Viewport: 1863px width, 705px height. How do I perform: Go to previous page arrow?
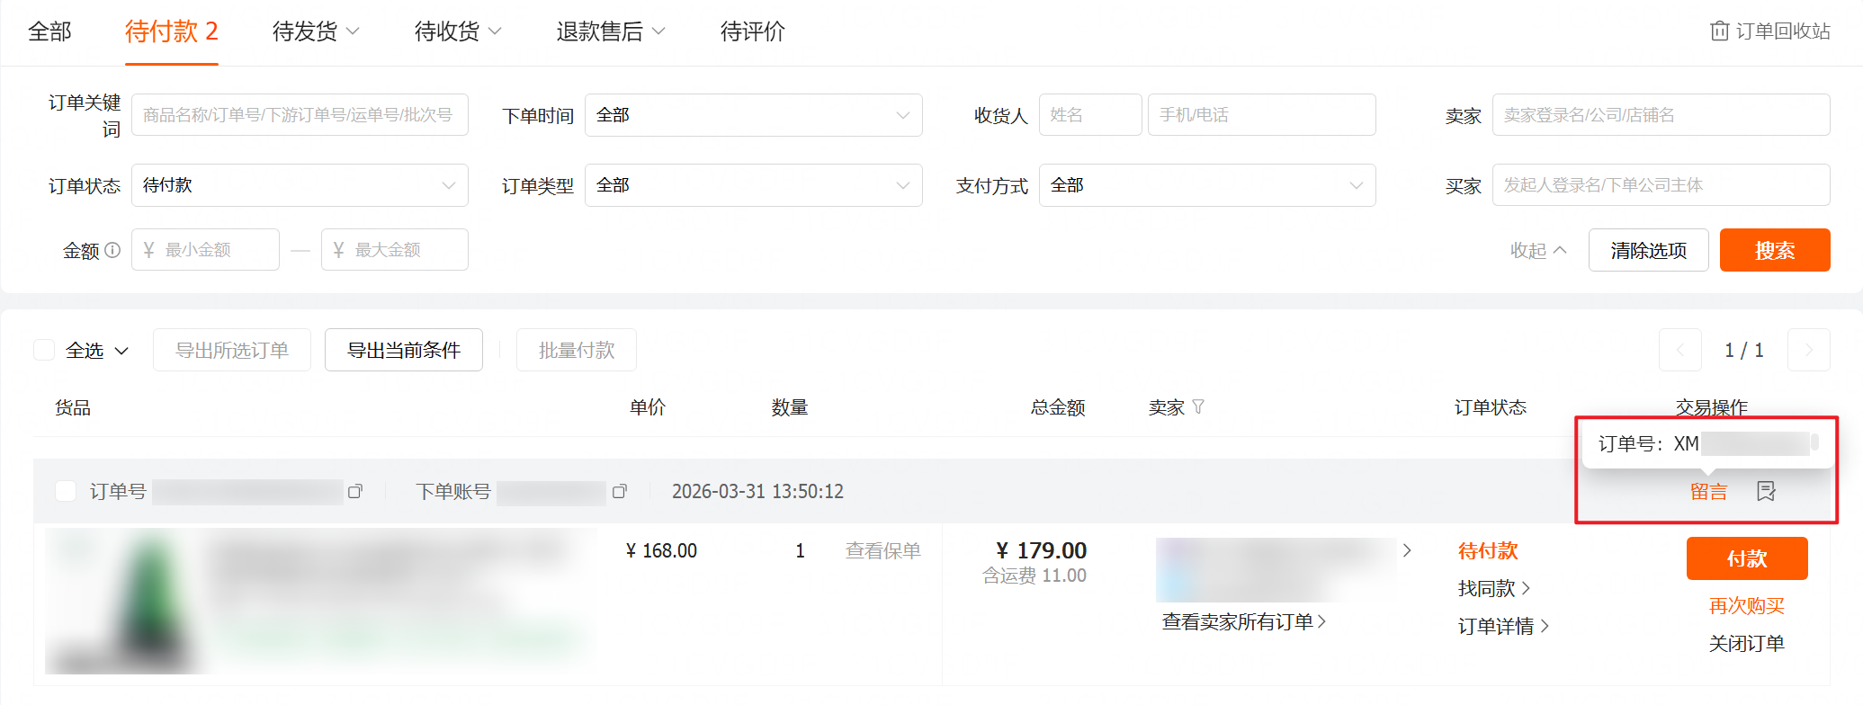tap(1679, 351)
